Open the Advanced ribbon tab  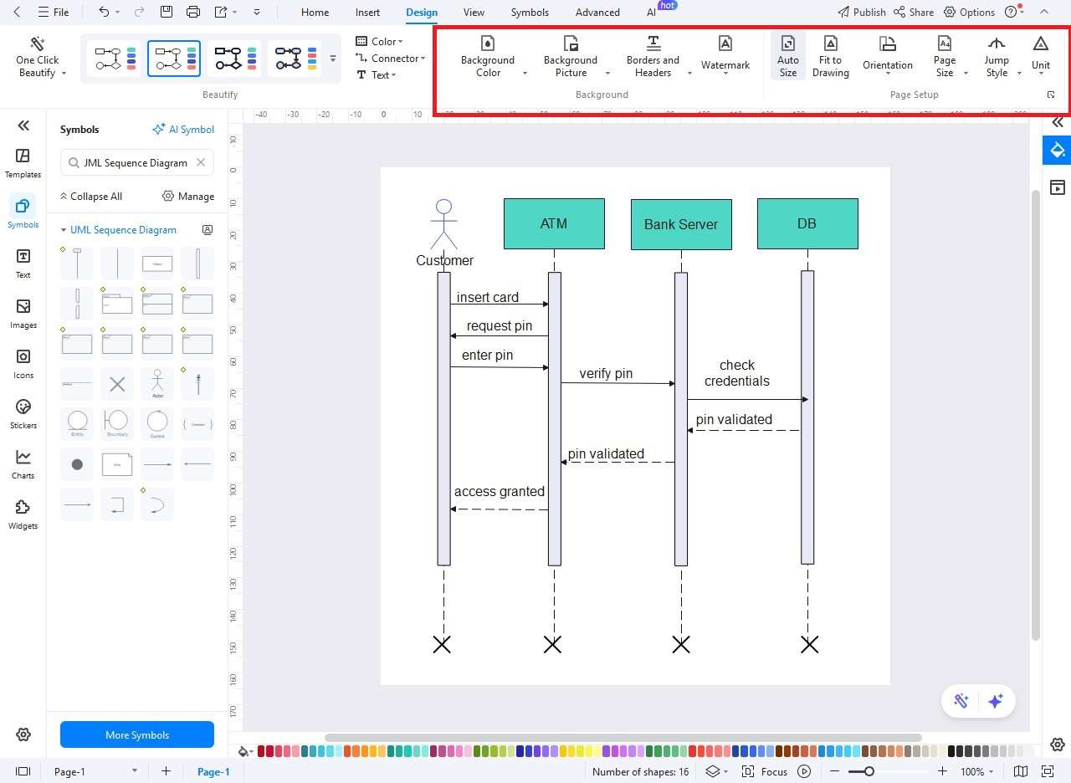(597, 13)
